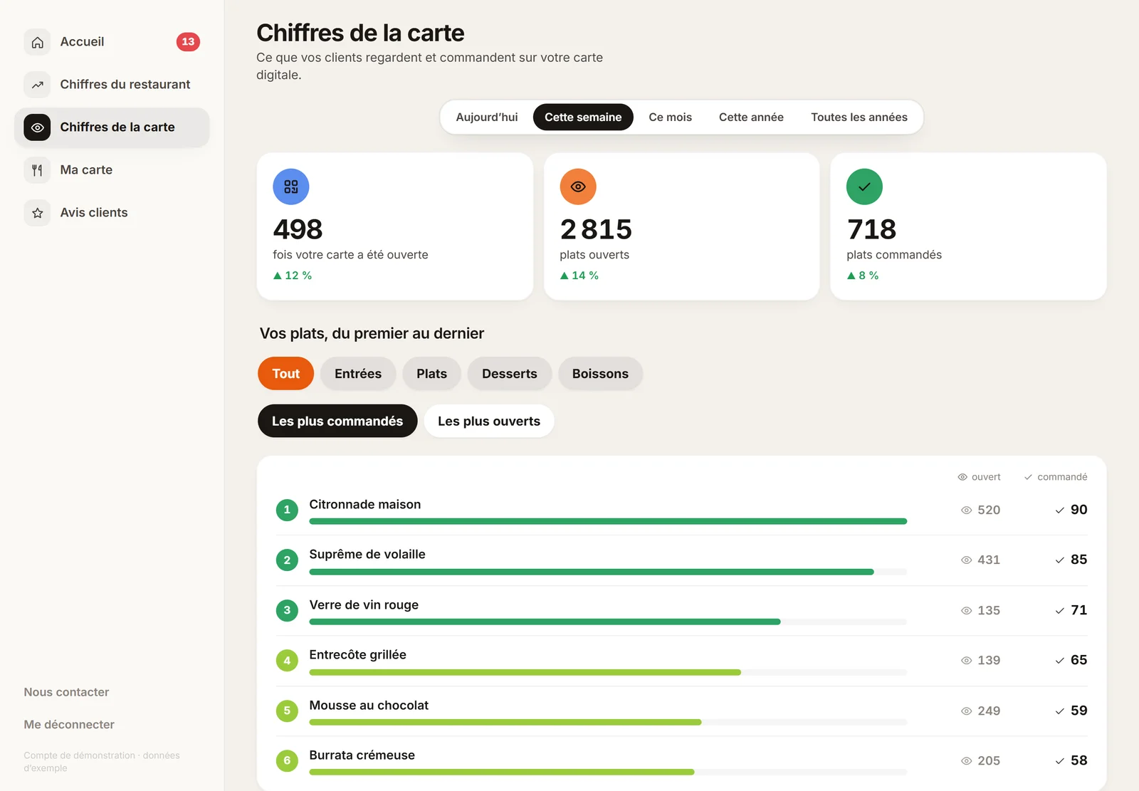Click the eye icon next to 520
The image size is (1139, 791).
click(966, 510)
